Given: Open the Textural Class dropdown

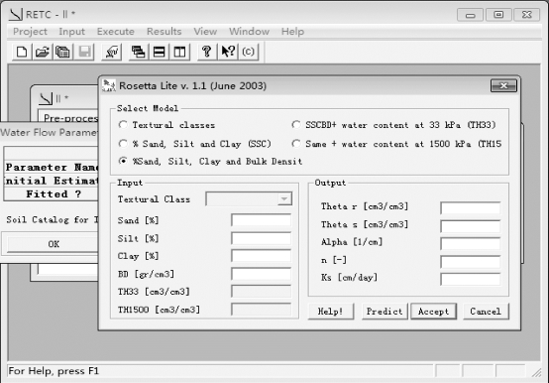Looking at the screenshot, I should point(284,199).
